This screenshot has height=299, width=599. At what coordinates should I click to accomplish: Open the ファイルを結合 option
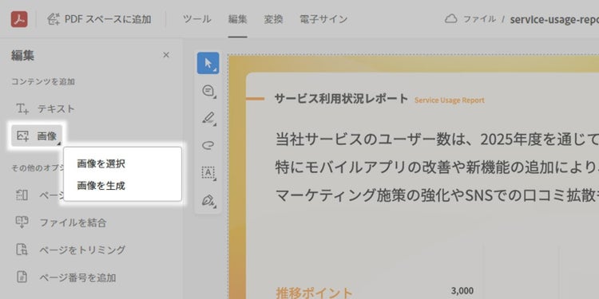pos(73,222)
